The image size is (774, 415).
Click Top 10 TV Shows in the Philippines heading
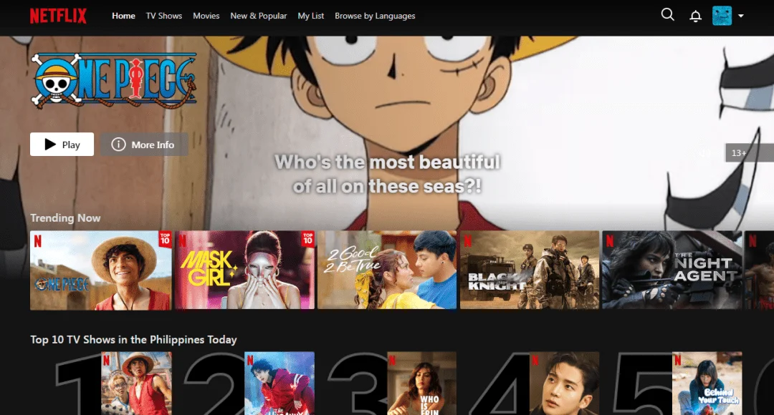[133, 340]
